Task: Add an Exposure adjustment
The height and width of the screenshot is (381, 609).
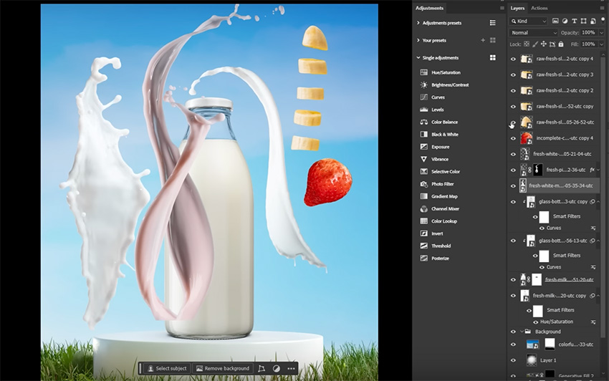Action: click(x=435, y=147)
